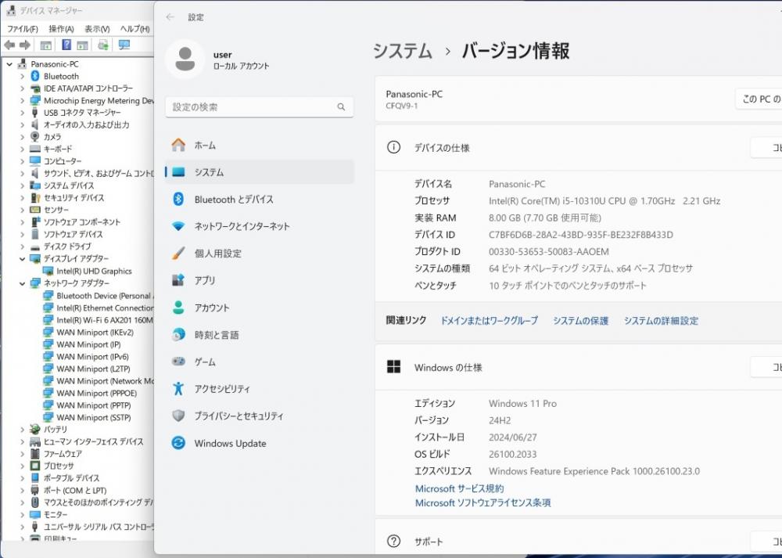This screenshot has height=558, width=782.
Task: Collapse the ネットワーク アダプター tree node
Action: click(22, 283)
